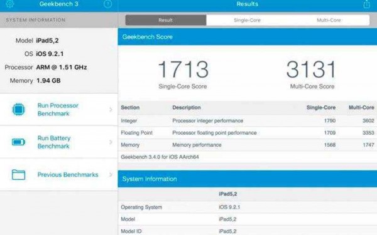This screenshot has height=235, width=377.
Task: Click the Multi-Core column header
Action: tap(361, 107)
